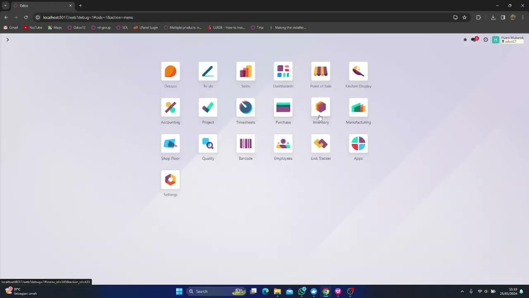
Task: Open the Manufacturing app
Action: click(x=358, y=108)
